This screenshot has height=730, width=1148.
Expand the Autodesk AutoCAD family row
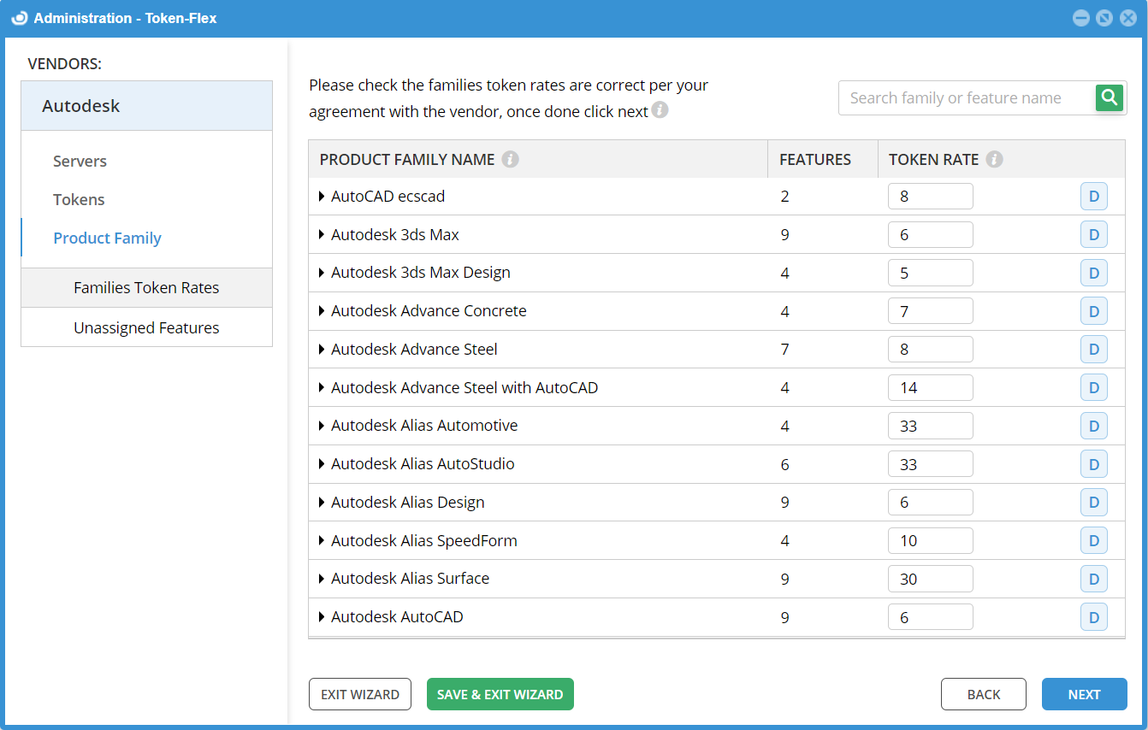coord(322,617)
